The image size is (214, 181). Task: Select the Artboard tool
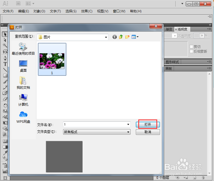tap(5, 178)
